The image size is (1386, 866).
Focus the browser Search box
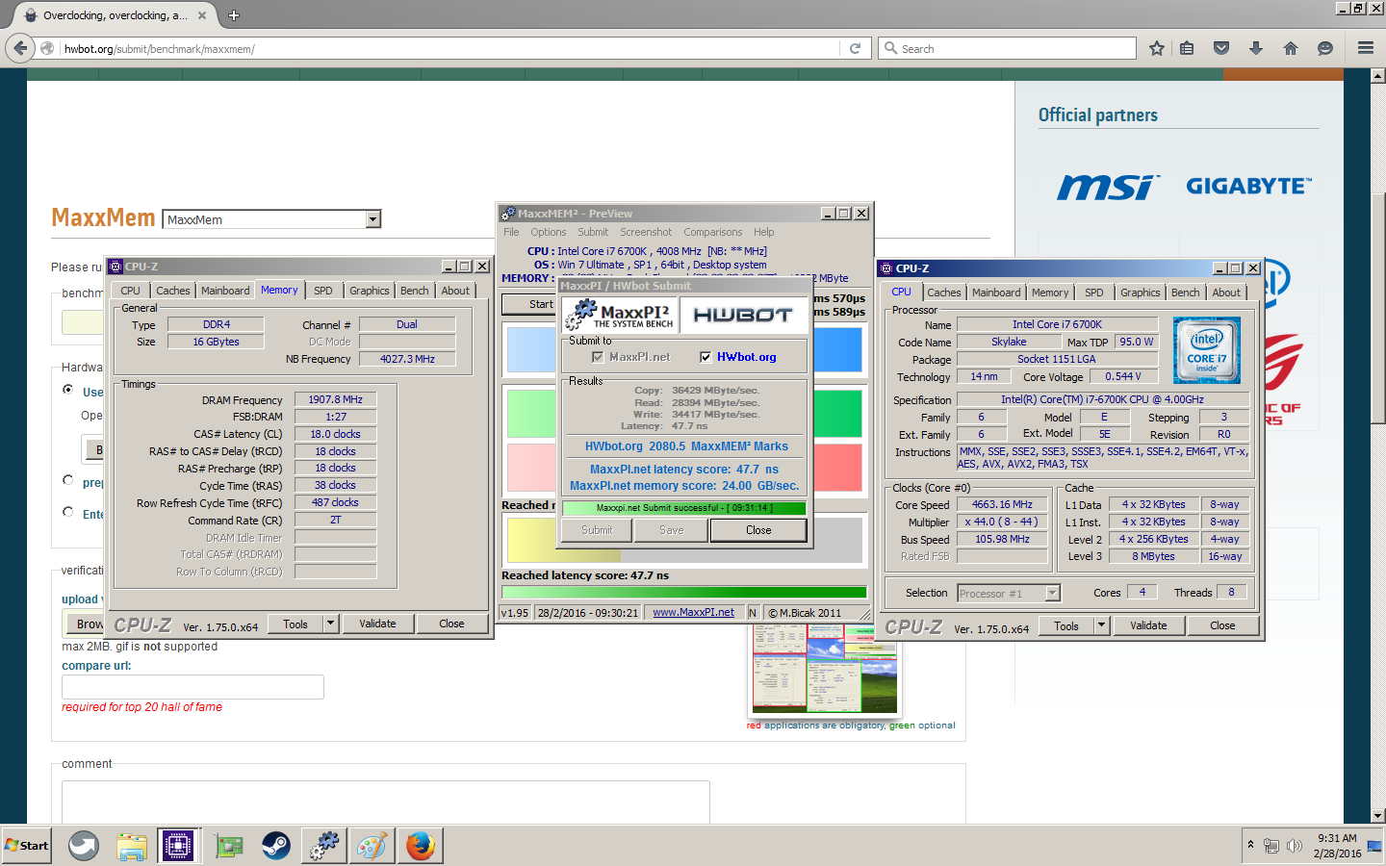[x=1007, y=48]
